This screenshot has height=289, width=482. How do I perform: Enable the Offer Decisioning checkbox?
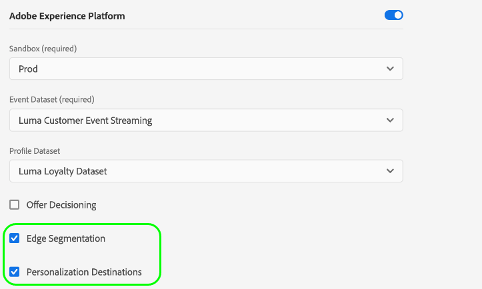click(x=15, y=205)
